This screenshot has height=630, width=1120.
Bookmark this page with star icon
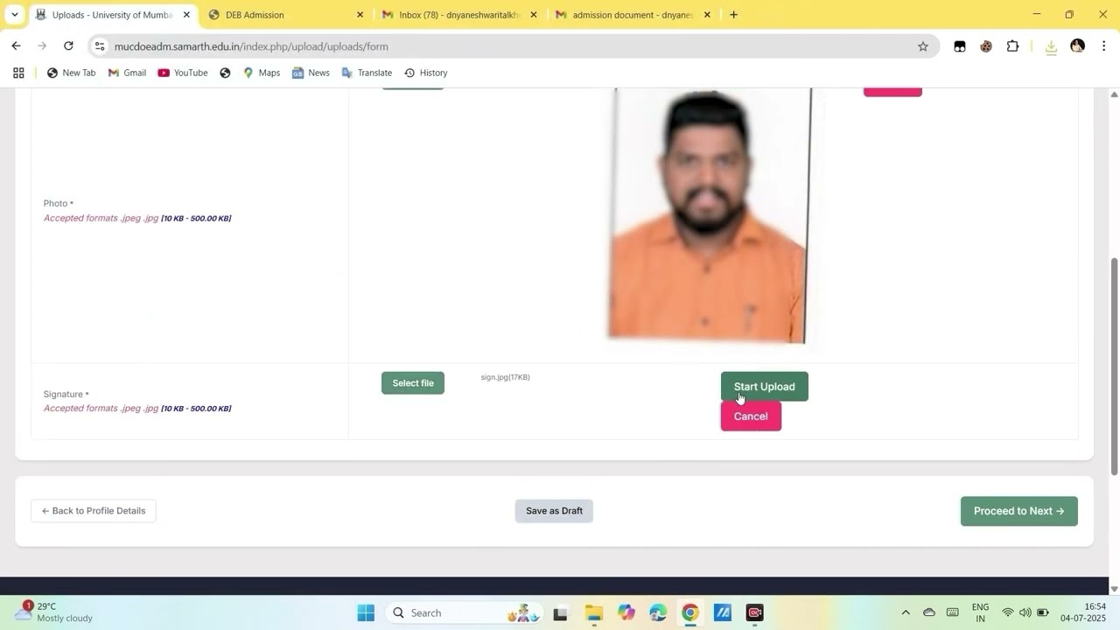pyautogui.click(x=922, y=46)
